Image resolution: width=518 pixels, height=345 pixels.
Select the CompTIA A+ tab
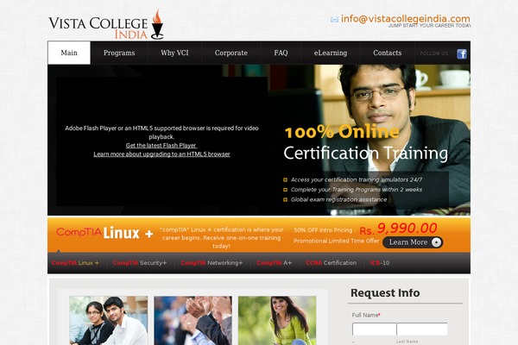[x=275, y=263]
